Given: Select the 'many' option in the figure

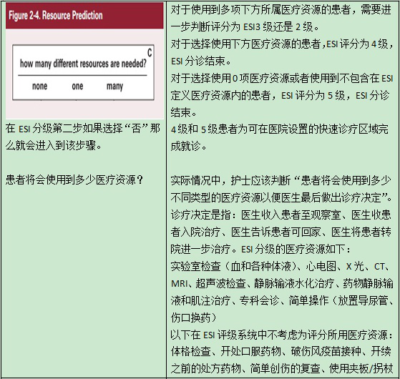Looking at the screenshot, I should (x=114, y=87).
